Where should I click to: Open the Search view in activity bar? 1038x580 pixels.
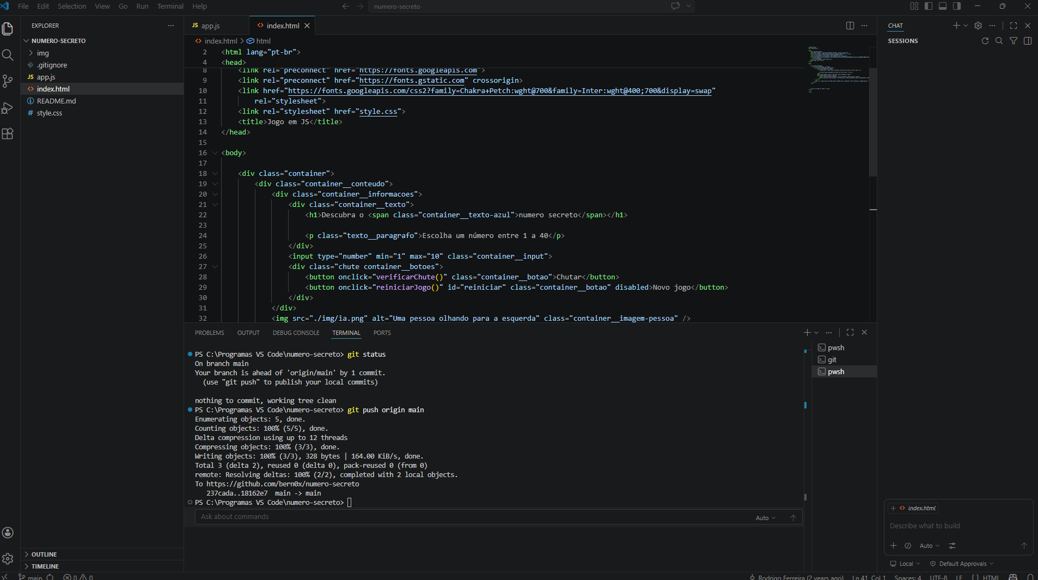8,55
